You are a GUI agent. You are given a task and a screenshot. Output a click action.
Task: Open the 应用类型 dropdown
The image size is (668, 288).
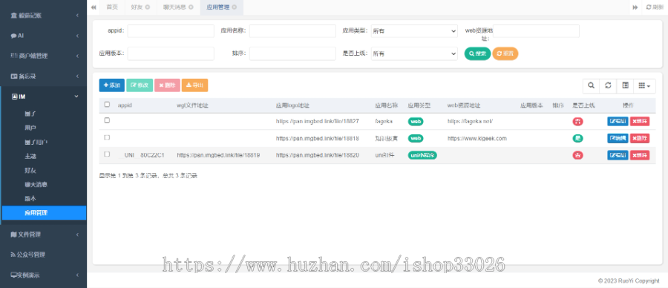(x=414, y=31)
